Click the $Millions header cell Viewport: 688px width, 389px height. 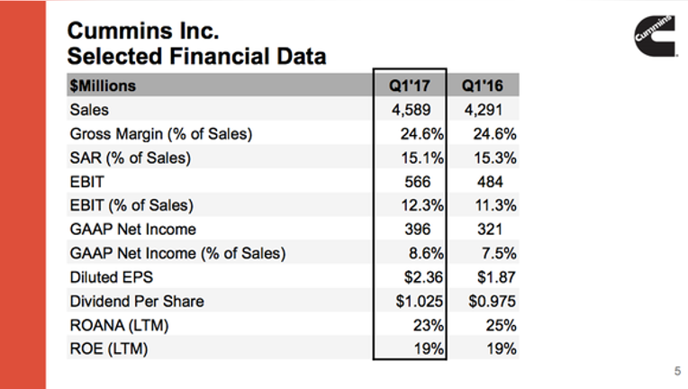(104, 86)
